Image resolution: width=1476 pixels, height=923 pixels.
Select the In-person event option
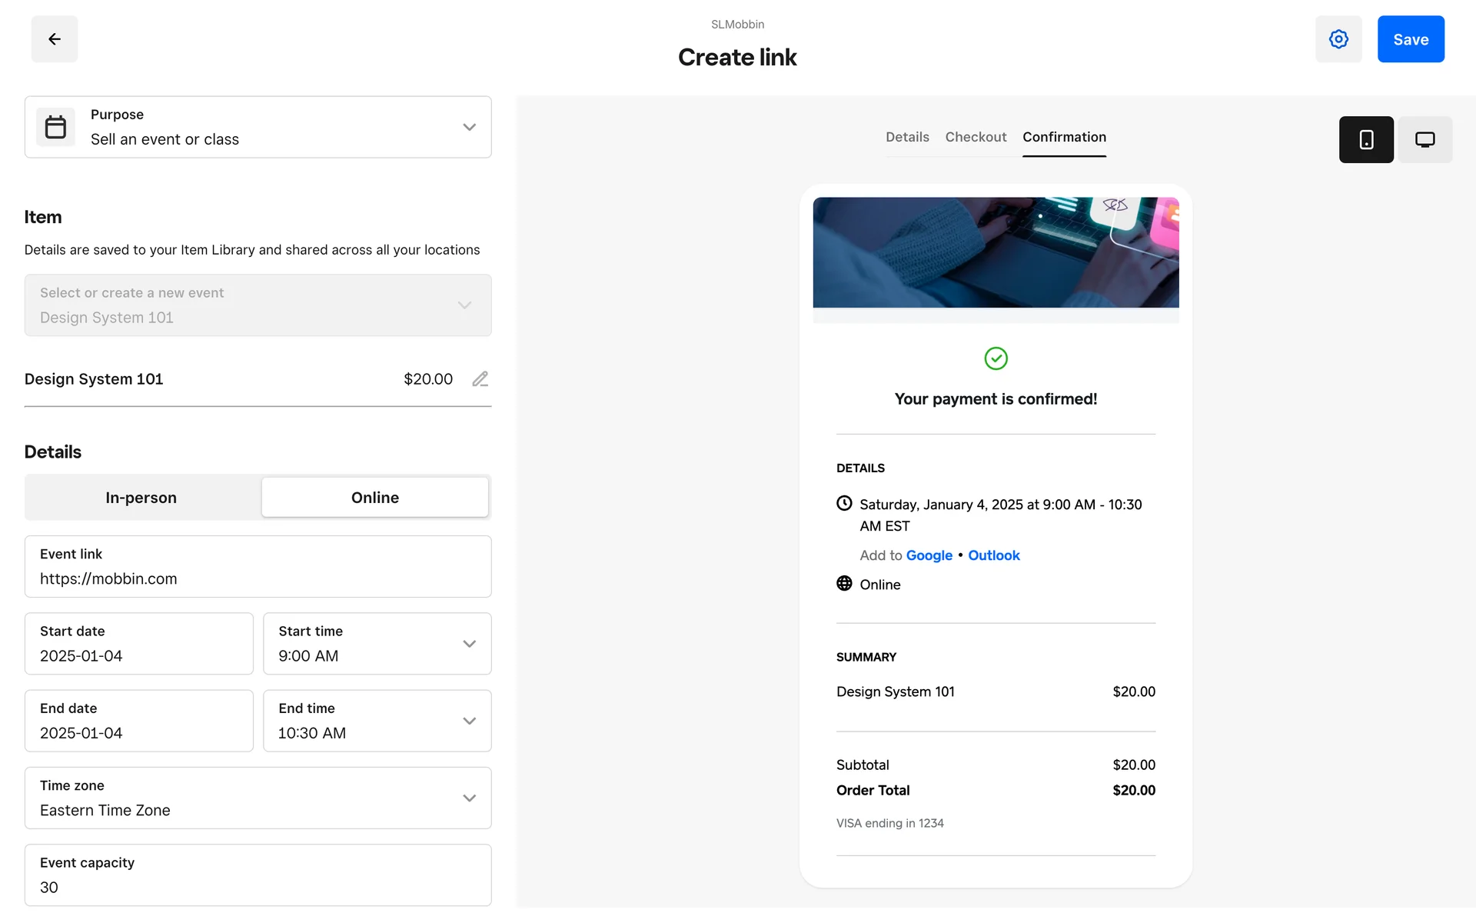tap(141, 498)
